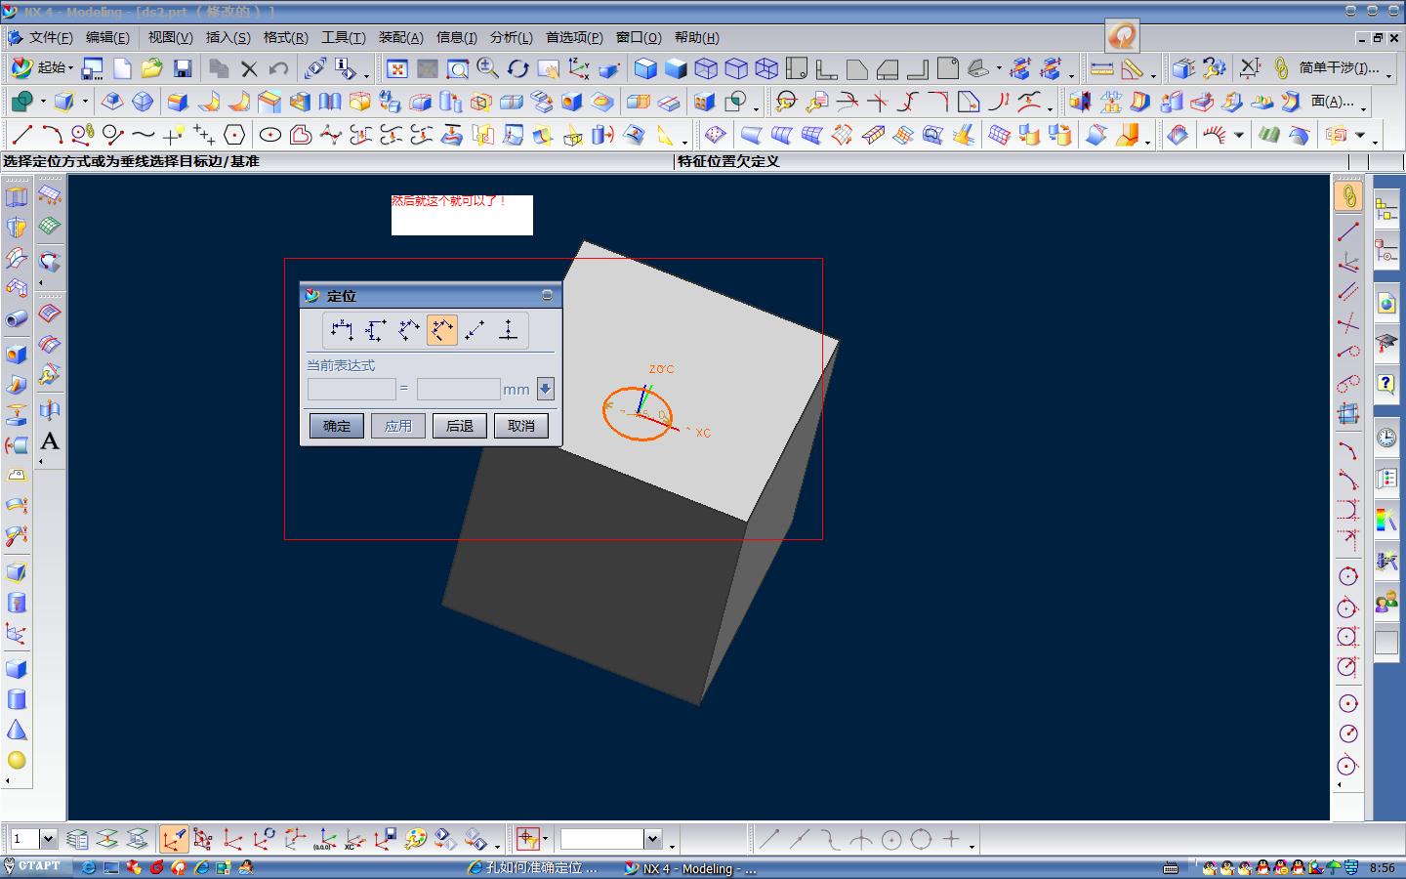
Task: Expand the expression mm options arrow
Action: pos(545,389)
